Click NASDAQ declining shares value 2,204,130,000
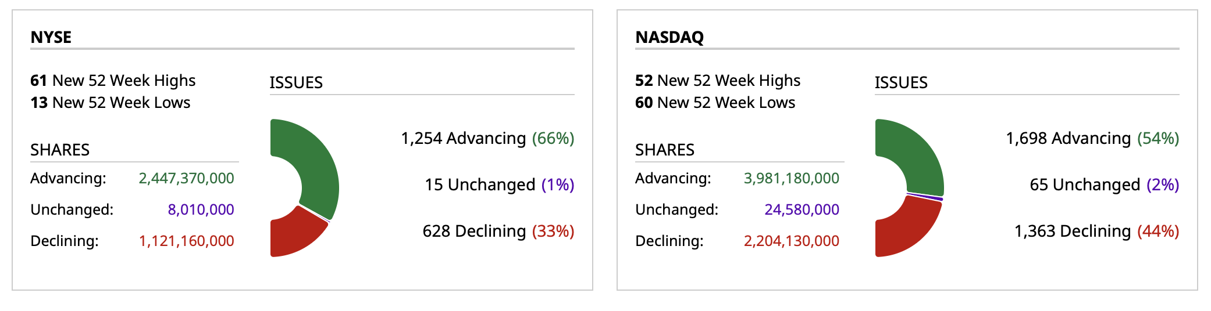Image resolution: width=1211 pixels, height=311 pixels. point(791,241)
